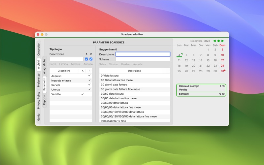Select December 31 in the calendar
Screen dimensions: 264x165
(x=222, y=71)
